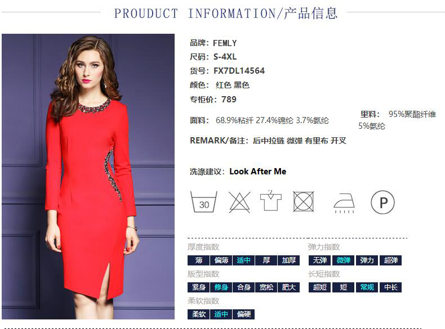Choose the 微弹 elasticity option
Screen dimensions: 445x329
pos(343,260)
